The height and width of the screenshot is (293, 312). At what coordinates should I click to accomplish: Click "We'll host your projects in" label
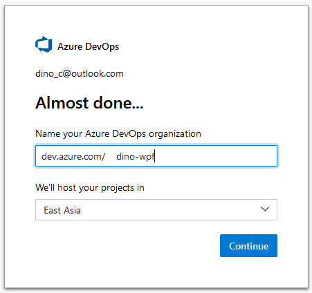coord(90,188)
